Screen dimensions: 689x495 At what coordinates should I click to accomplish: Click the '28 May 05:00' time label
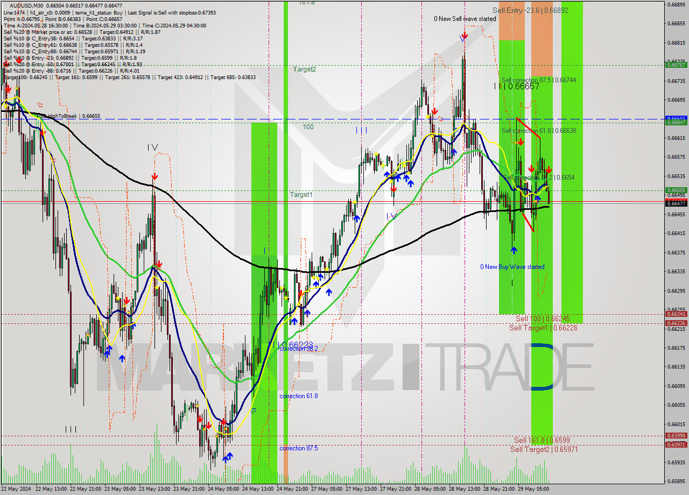pyautogui.click(x=431, y=489)
